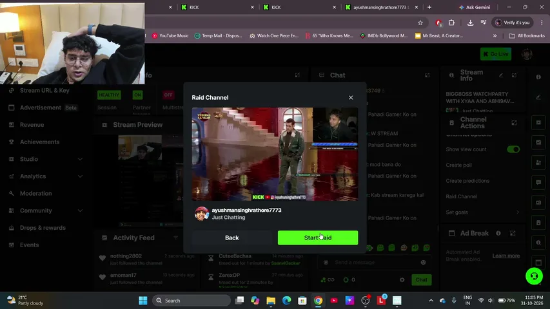Open Moderation in sidebar
This screenshot has height=309, width=550.
(35, 193)
